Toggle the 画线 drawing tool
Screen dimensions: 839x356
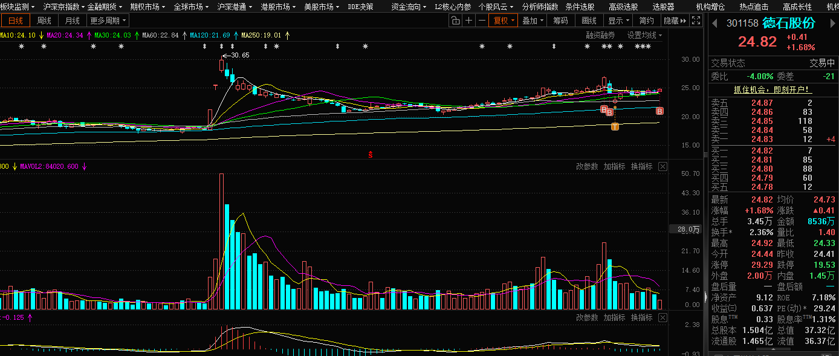tap(589, 21)
